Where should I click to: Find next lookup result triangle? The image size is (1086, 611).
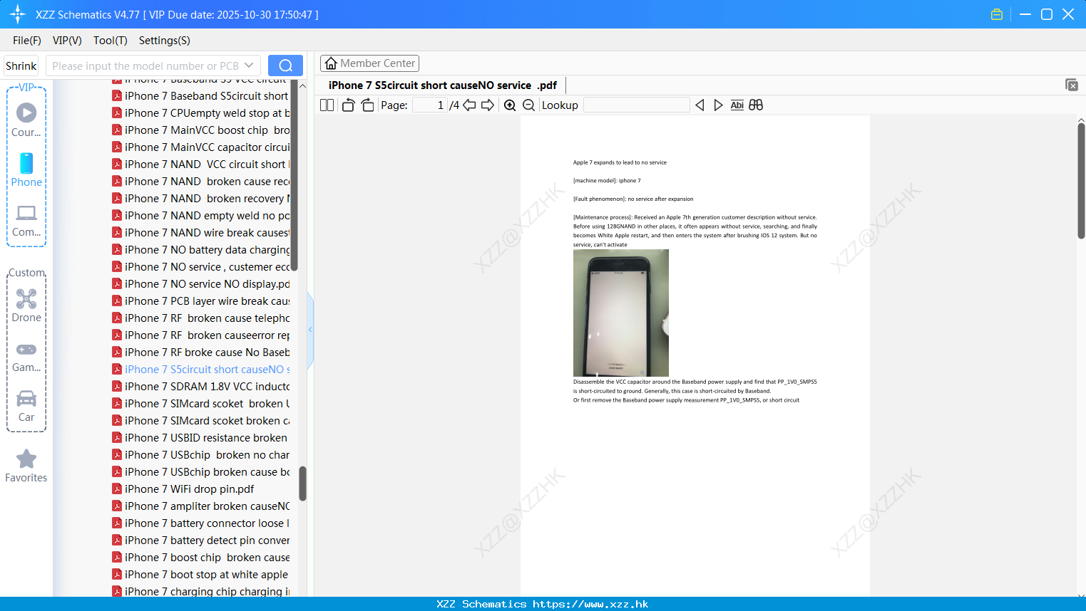[x=718, y=105]
